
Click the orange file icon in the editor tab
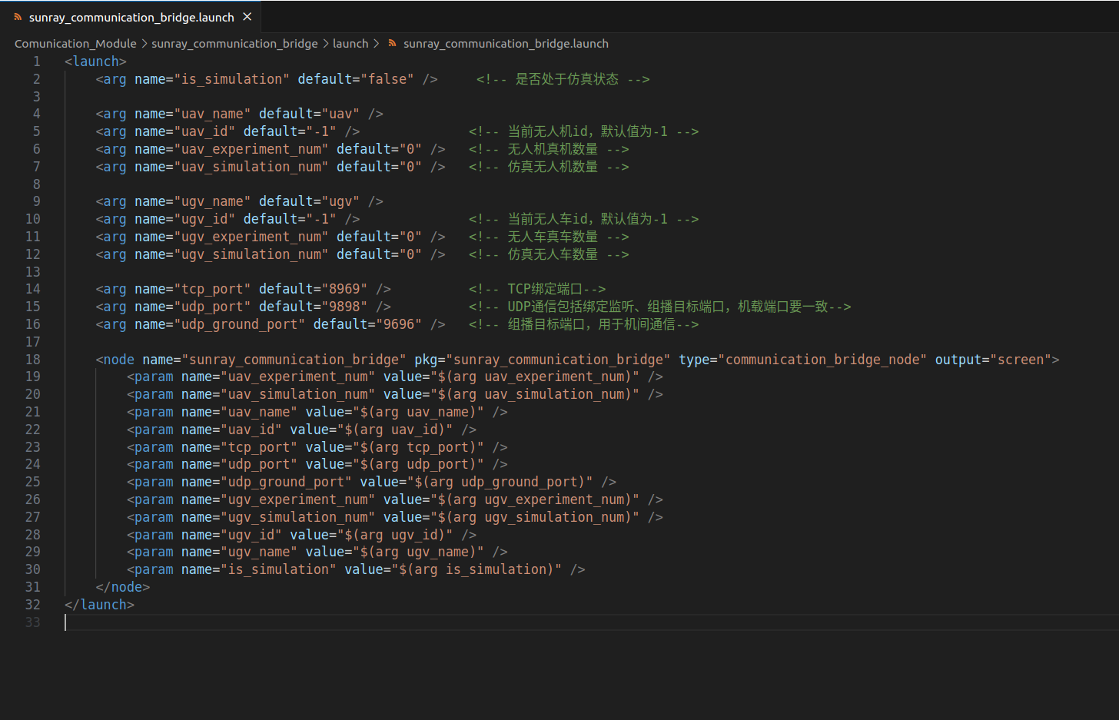click(x=18, y=17)
